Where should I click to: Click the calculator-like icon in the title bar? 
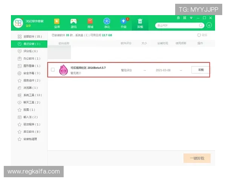[x=178, y=18]
